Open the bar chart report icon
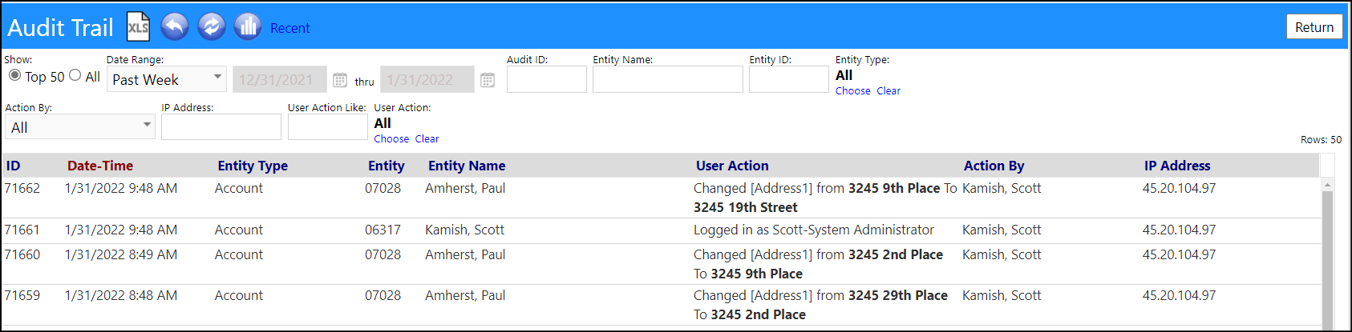The image size is (1352, 332). point(248,26)
